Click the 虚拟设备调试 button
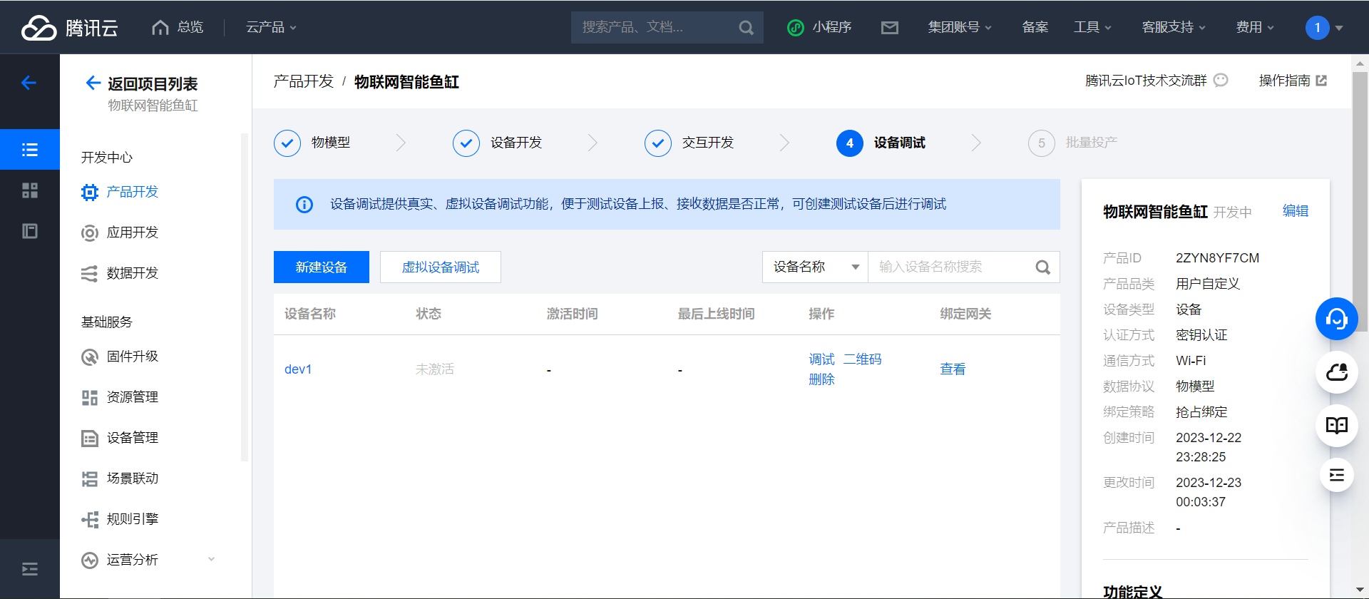This screenshot has width=1369, height=599. [x=440, y=267]
